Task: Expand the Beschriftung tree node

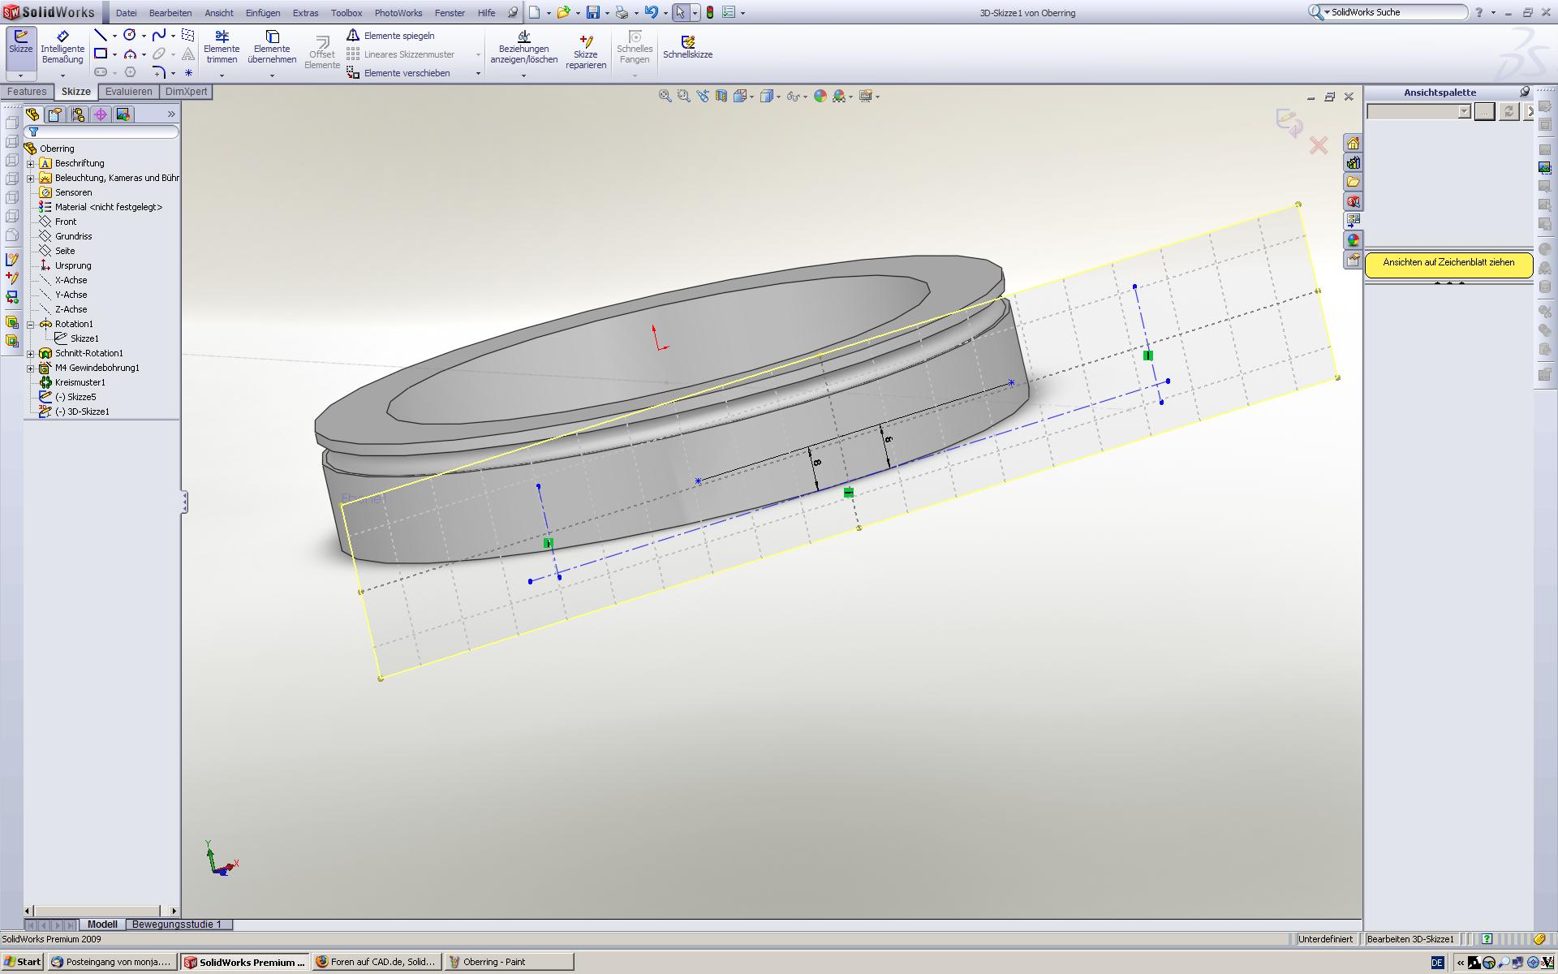Action: (31, 163)
